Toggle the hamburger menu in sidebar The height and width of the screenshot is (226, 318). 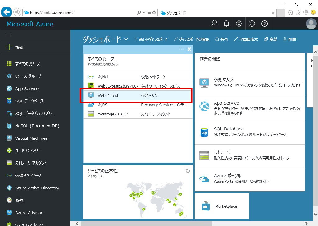9,35
